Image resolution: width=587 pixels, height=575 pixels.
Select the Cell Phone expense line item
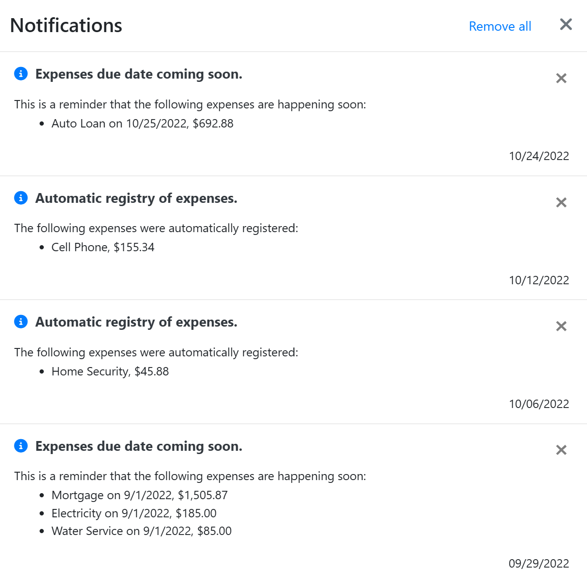pyautogui.click(x=103, y=247)
